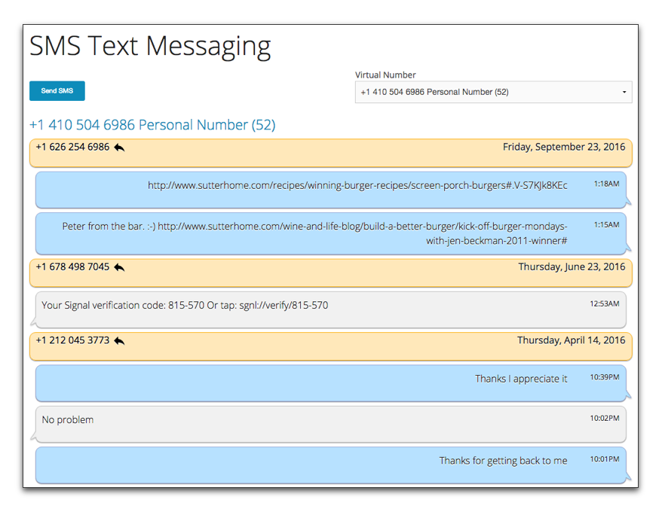Select the Signal verification code message
Image resolution: width=662 pixels, height=512 pixels.
click(x=330, y=309)
